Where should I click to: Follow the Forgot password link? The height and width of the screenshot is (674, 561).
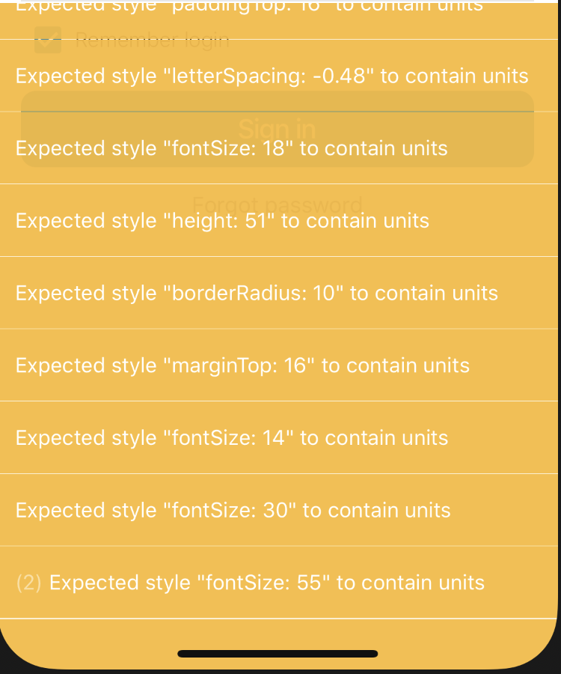coord(278,205)
